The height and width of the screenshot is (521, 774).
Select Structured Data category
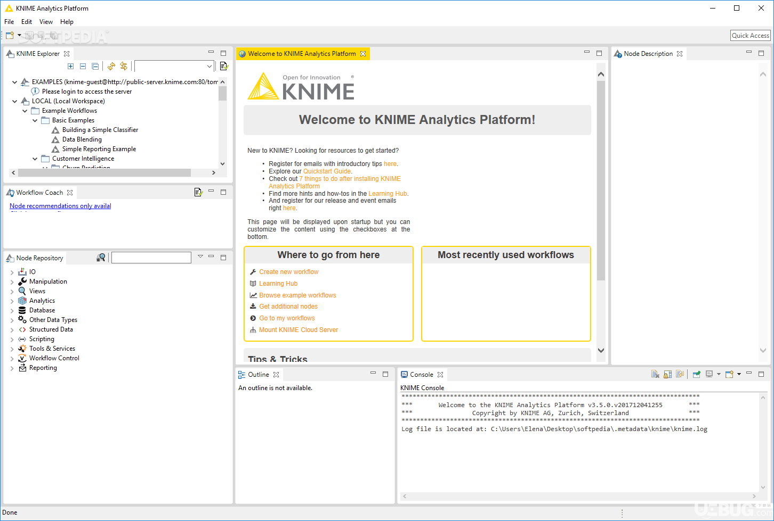tap(51, 329)
